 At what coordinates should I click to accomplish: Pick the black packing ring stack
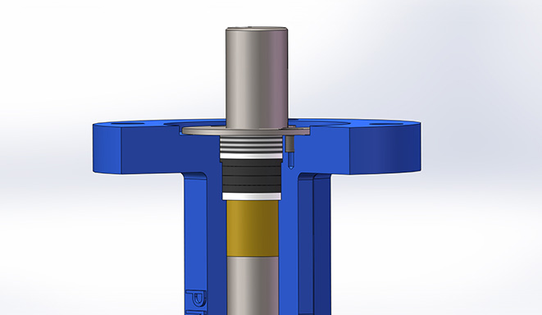(x=251, y=176)
